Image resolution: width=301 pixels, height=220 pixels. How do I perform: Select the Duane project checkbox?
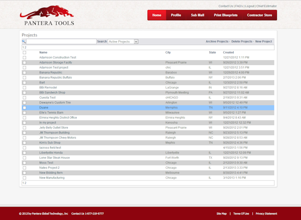point(25,108)
